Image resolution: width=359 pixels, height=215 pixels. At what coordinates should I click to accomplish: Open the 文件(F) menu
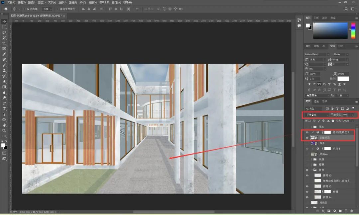11,3
